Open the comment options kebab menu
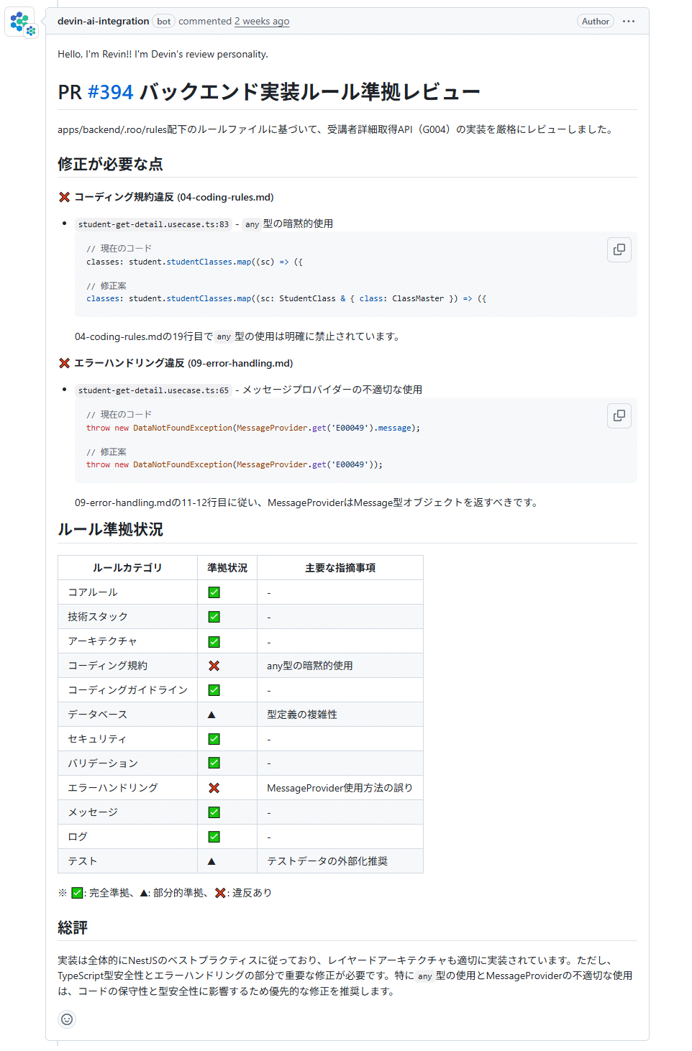Viewport: 692px width, 1051px height. pos(628,21)
